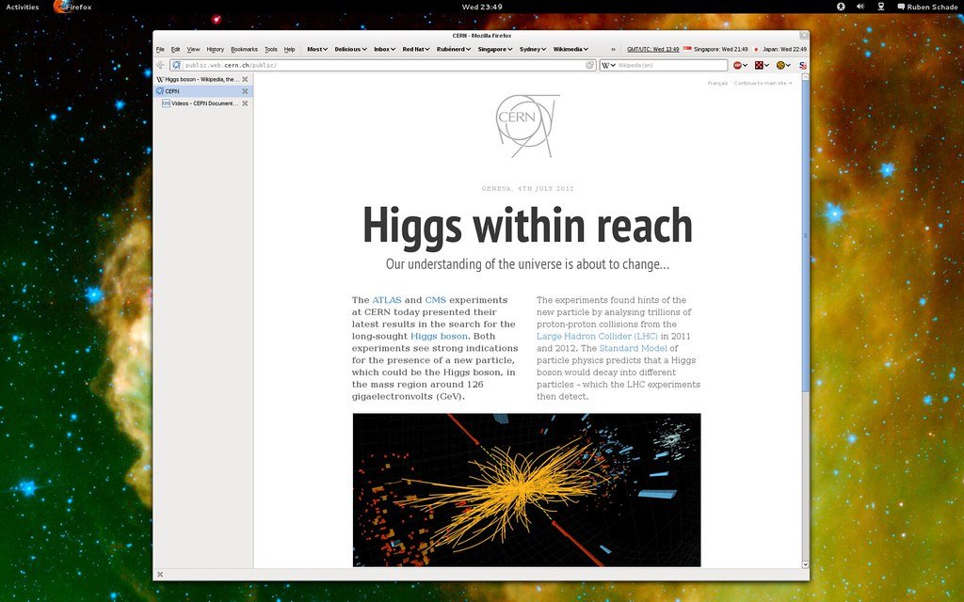The image size is (964, 602).
Task: Click the dark-red die extension icon
Action: pos(759,65)
